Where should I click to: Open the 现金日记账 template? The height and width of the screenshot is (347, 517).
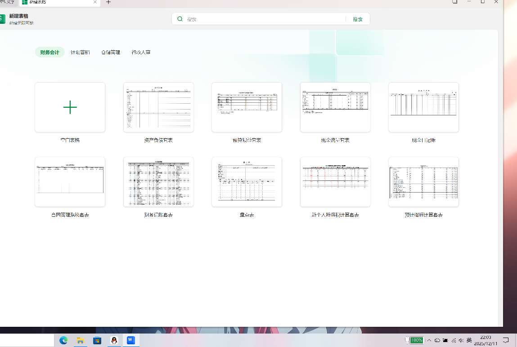(x=423, y=107)
